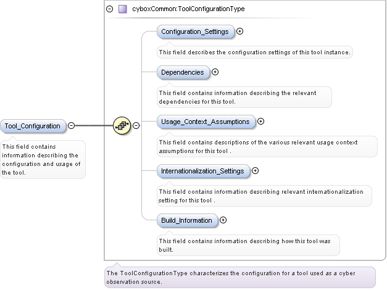Select the Build_Information element node
This screenshot has width=387, height=290.
(186, 220)
